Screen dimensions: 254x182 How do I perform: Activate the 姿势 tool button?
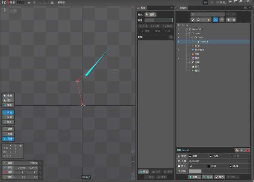click(x=8, y=130)
